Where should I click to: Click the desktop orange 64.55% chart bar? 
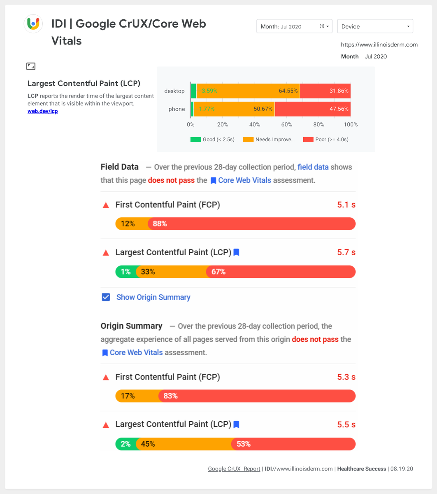pos(248,91)
